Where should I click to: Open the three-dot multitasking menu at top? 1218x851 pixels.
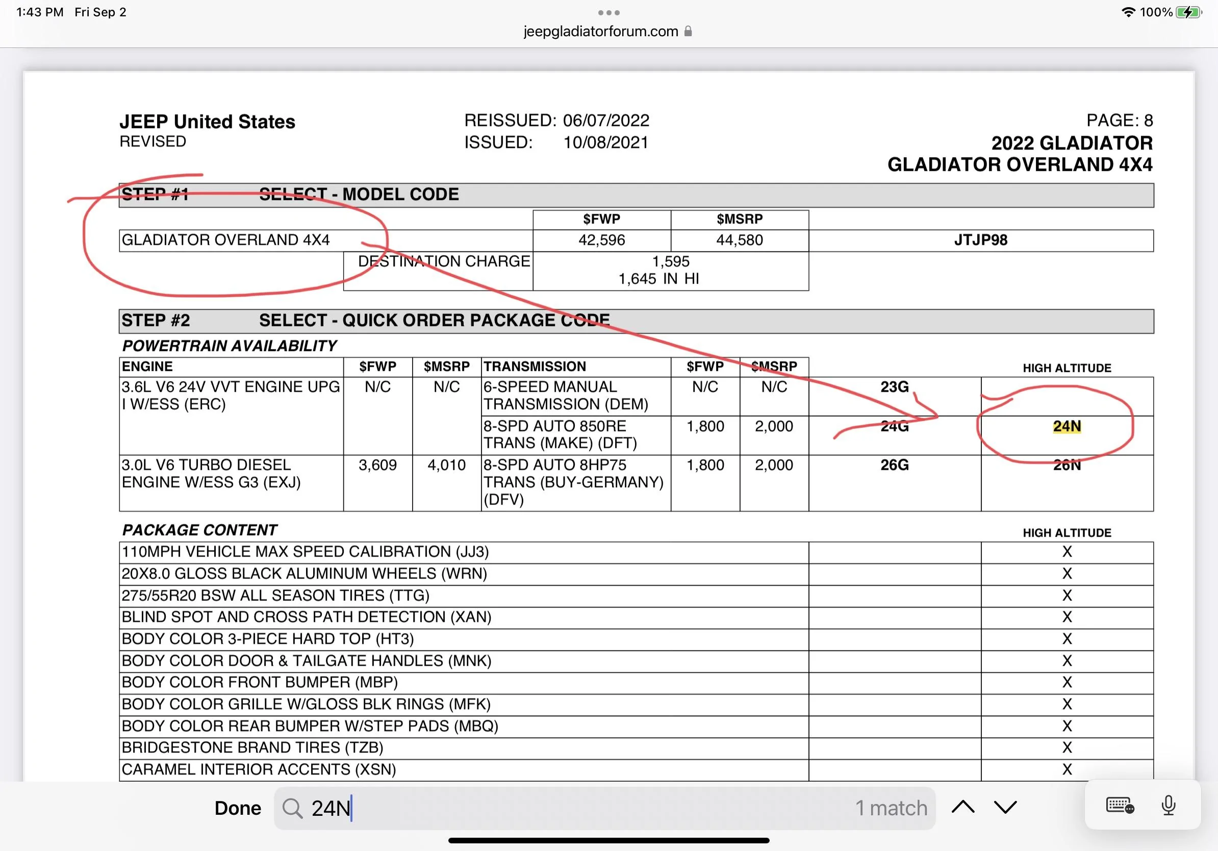point(609,12)
